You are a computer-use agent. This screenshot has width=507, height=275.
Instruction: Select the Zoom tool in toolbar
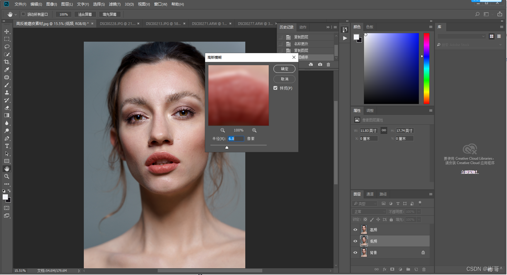(7, 176)
